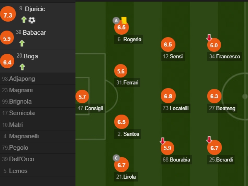Image resolution: width=248 pixels, height=186 pixels.
Task: Click the assist badge beside Rogerio's rating
Action: coord(116,21)
